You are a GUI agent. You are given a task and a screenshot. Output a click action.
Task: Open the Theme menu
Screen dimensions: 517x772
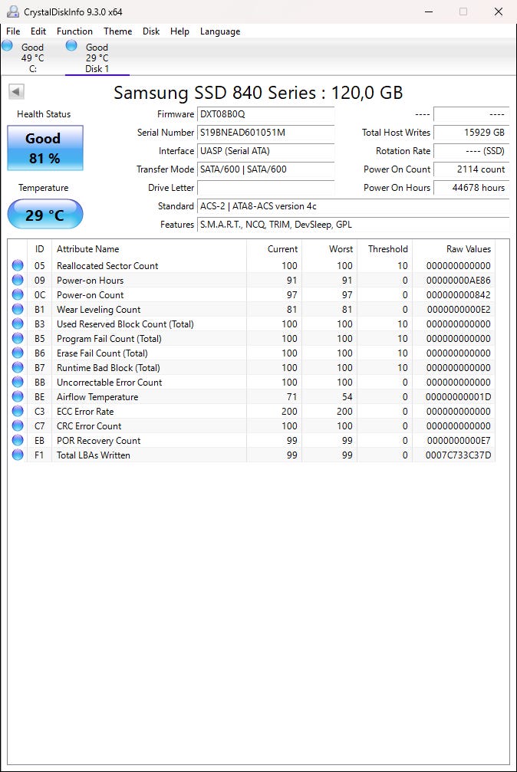coord(118,31)
